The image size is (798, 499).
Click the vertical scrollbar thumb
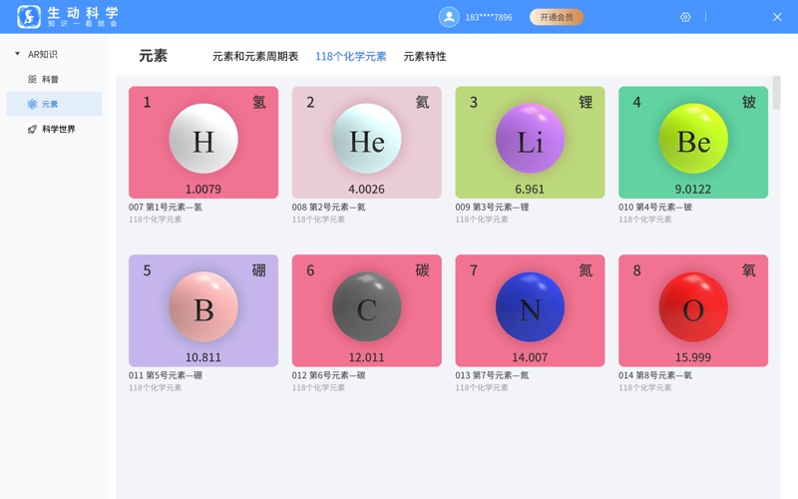click(x=776, y=92)
